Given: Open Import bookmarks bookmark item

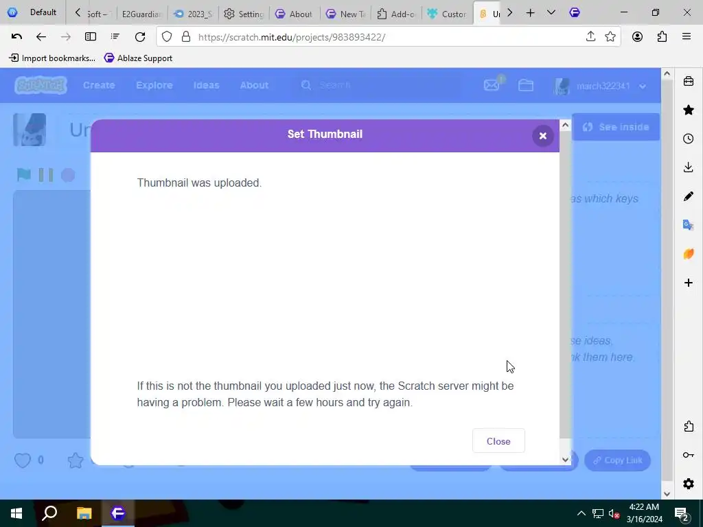Looking at the screenshot, I should coord(52,58).
